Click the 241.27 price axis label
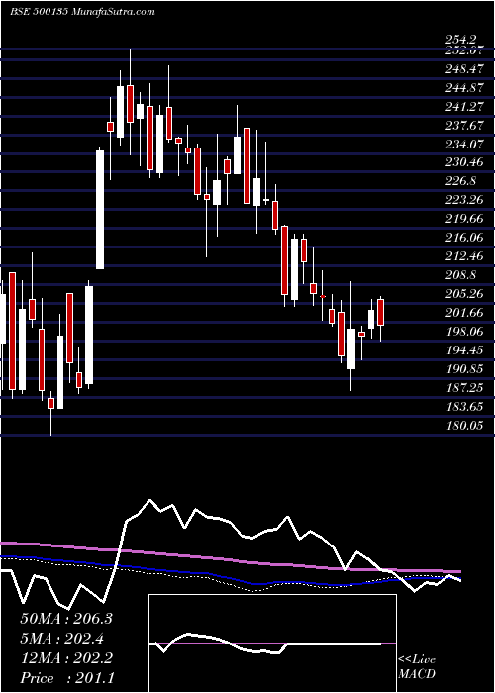 pyautogui.click(x=465, y=106)
